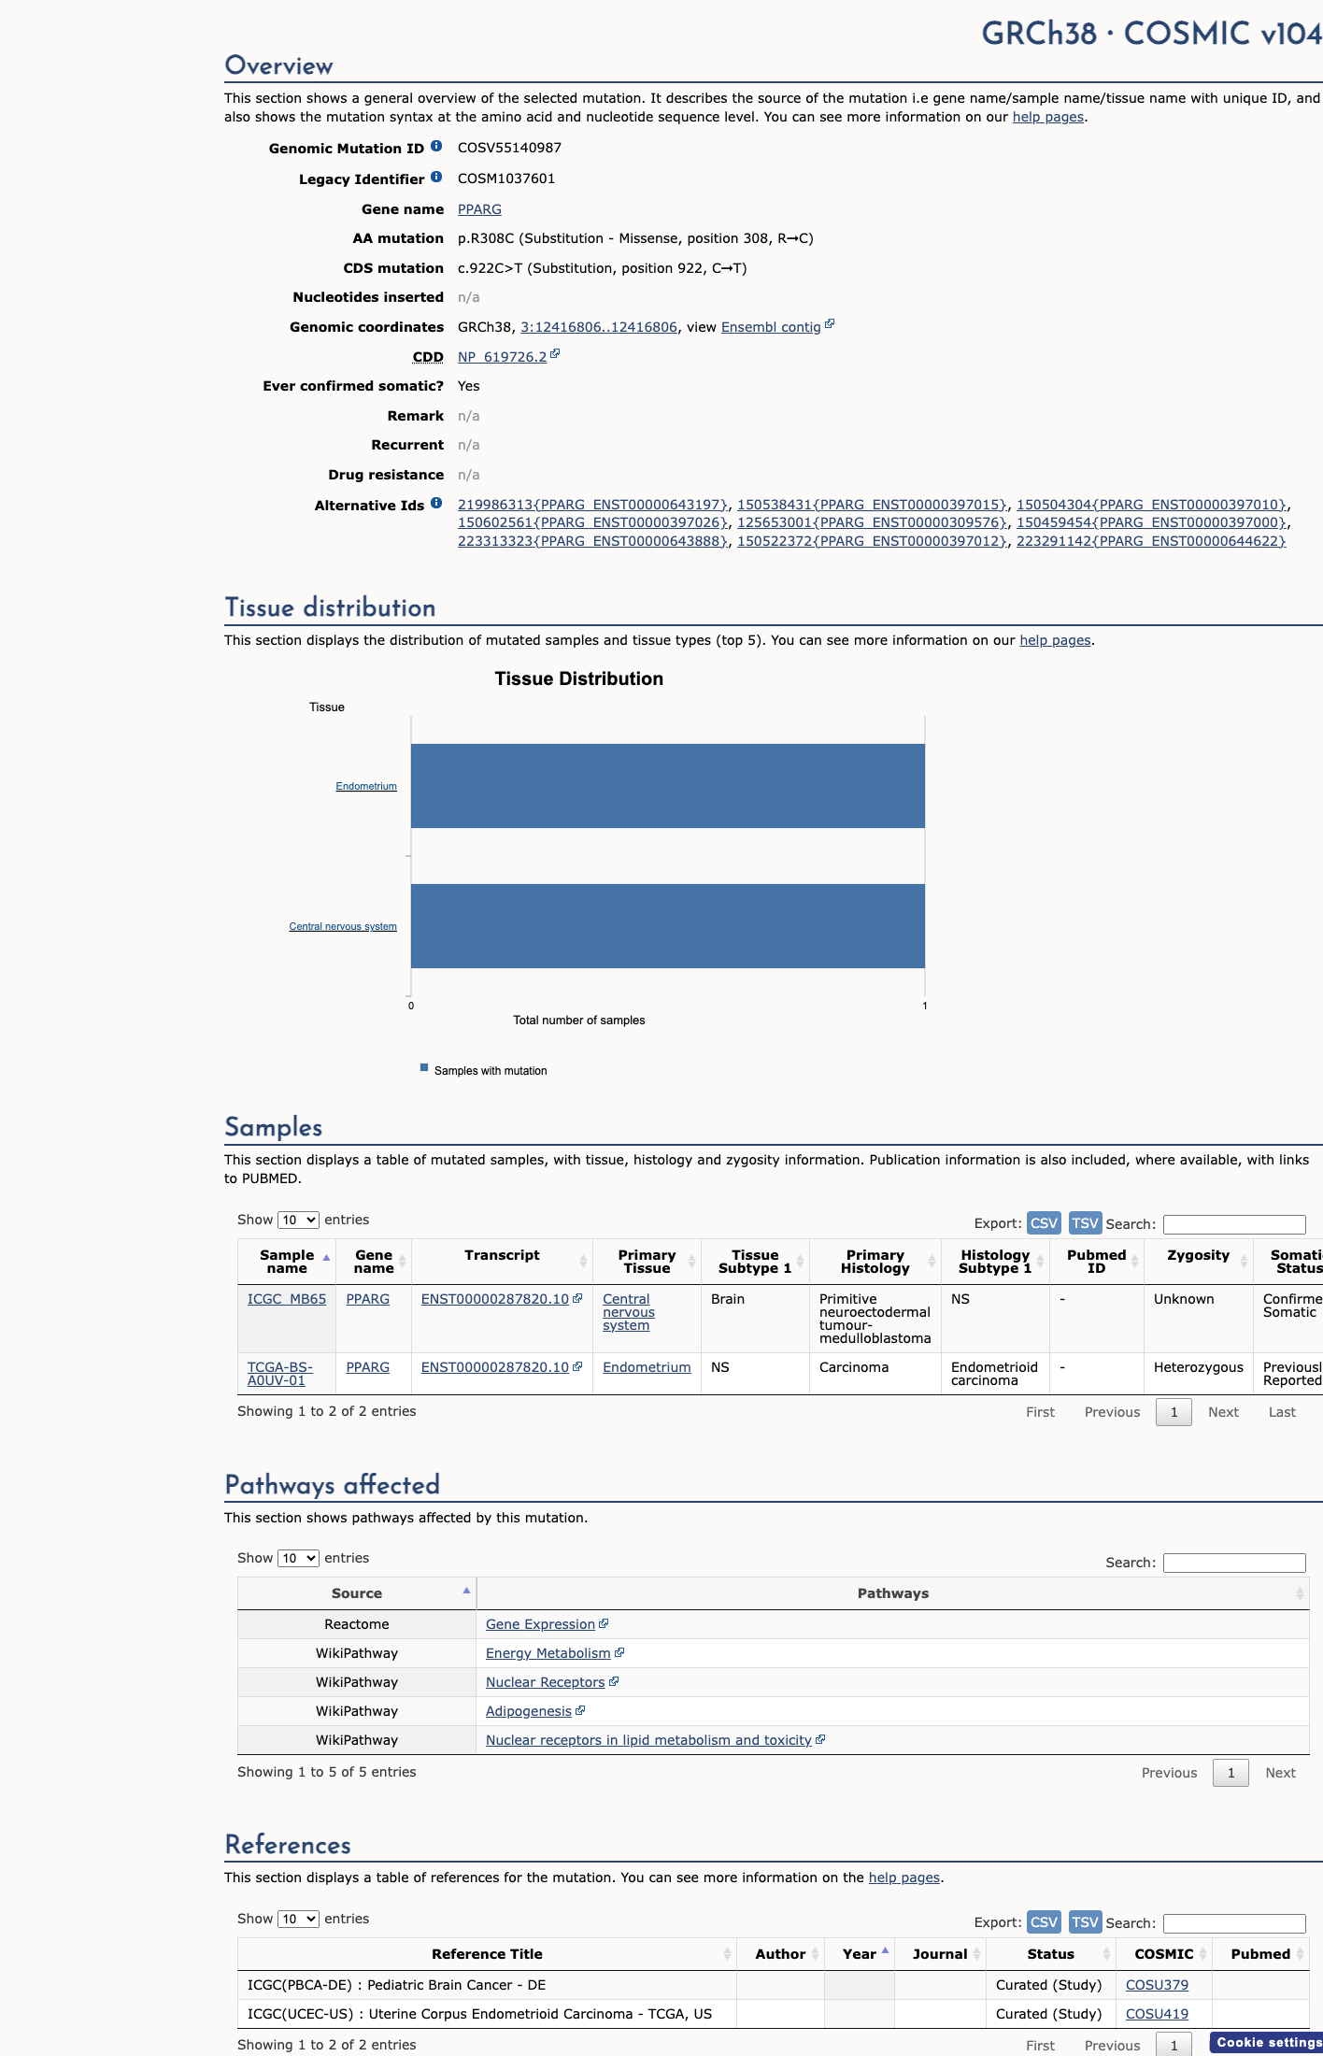
Task: Open COSU419 study link
Action: [1157, 2014]
